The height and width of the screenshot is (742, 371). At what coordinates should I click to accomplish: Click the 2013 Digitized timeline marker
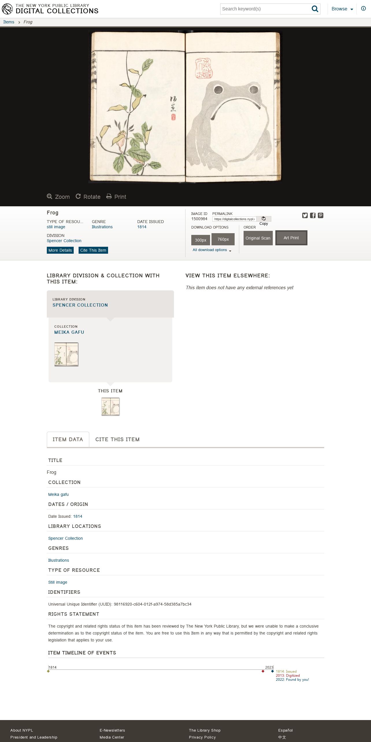pyautogui.click(x=263, y=671)
